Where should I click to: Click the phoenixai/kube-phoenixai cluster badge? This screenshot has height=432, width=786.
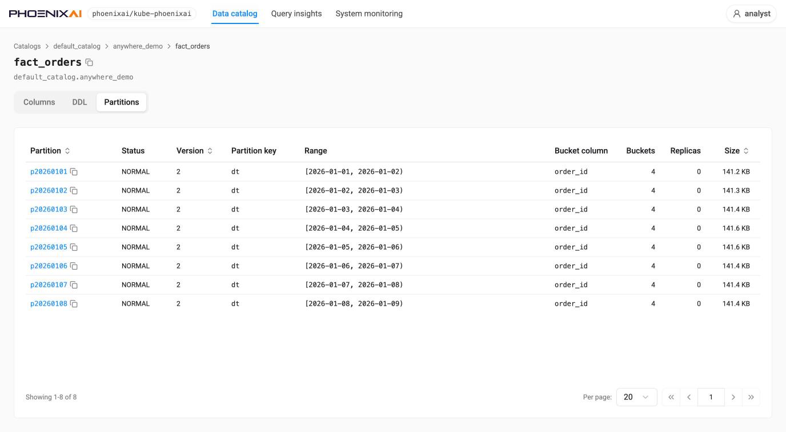coord(142,14)
